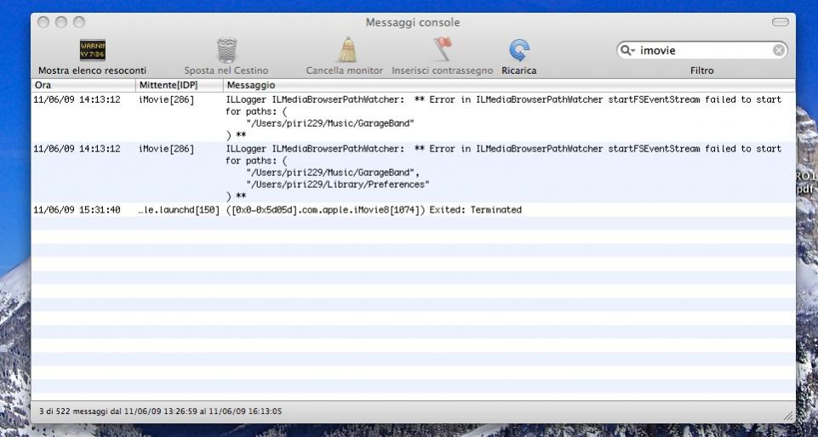818x437 pixels.
Task: Click the Filtro label
Action: tap(701, 71)
